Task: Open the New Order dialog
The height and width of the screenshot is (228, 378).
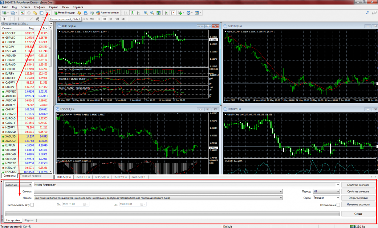Action: (64, 13)
